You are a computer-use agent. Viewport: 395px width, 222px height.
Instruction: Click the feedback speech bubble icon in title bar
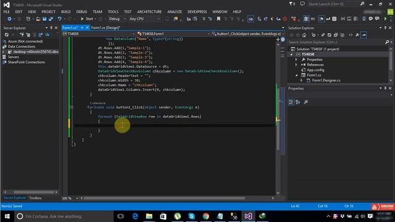click(302, 4)
